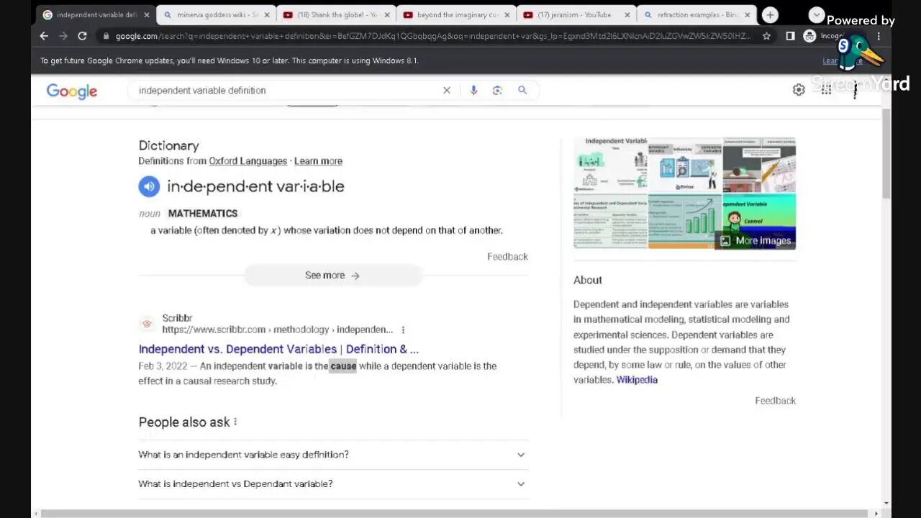
Task: Open the Google apps grid
Action: click(x=826, y=90)
